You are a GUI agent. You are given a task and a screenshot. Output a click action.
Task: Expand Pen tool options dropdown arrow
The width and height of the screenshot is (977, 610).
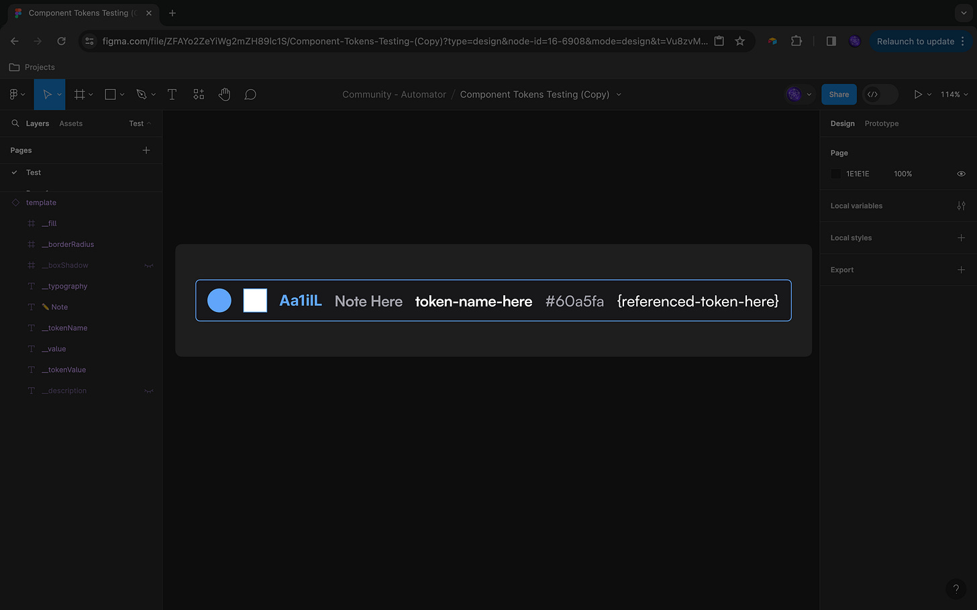click(154, 95)
